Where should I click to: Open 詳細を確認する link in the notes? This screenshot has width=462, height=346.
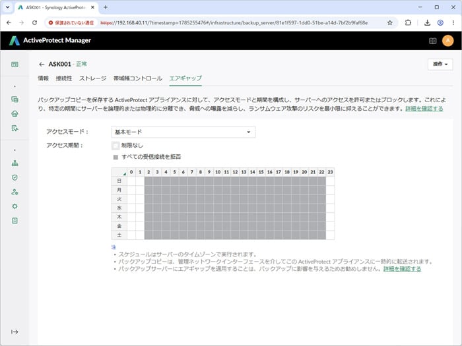402,269
